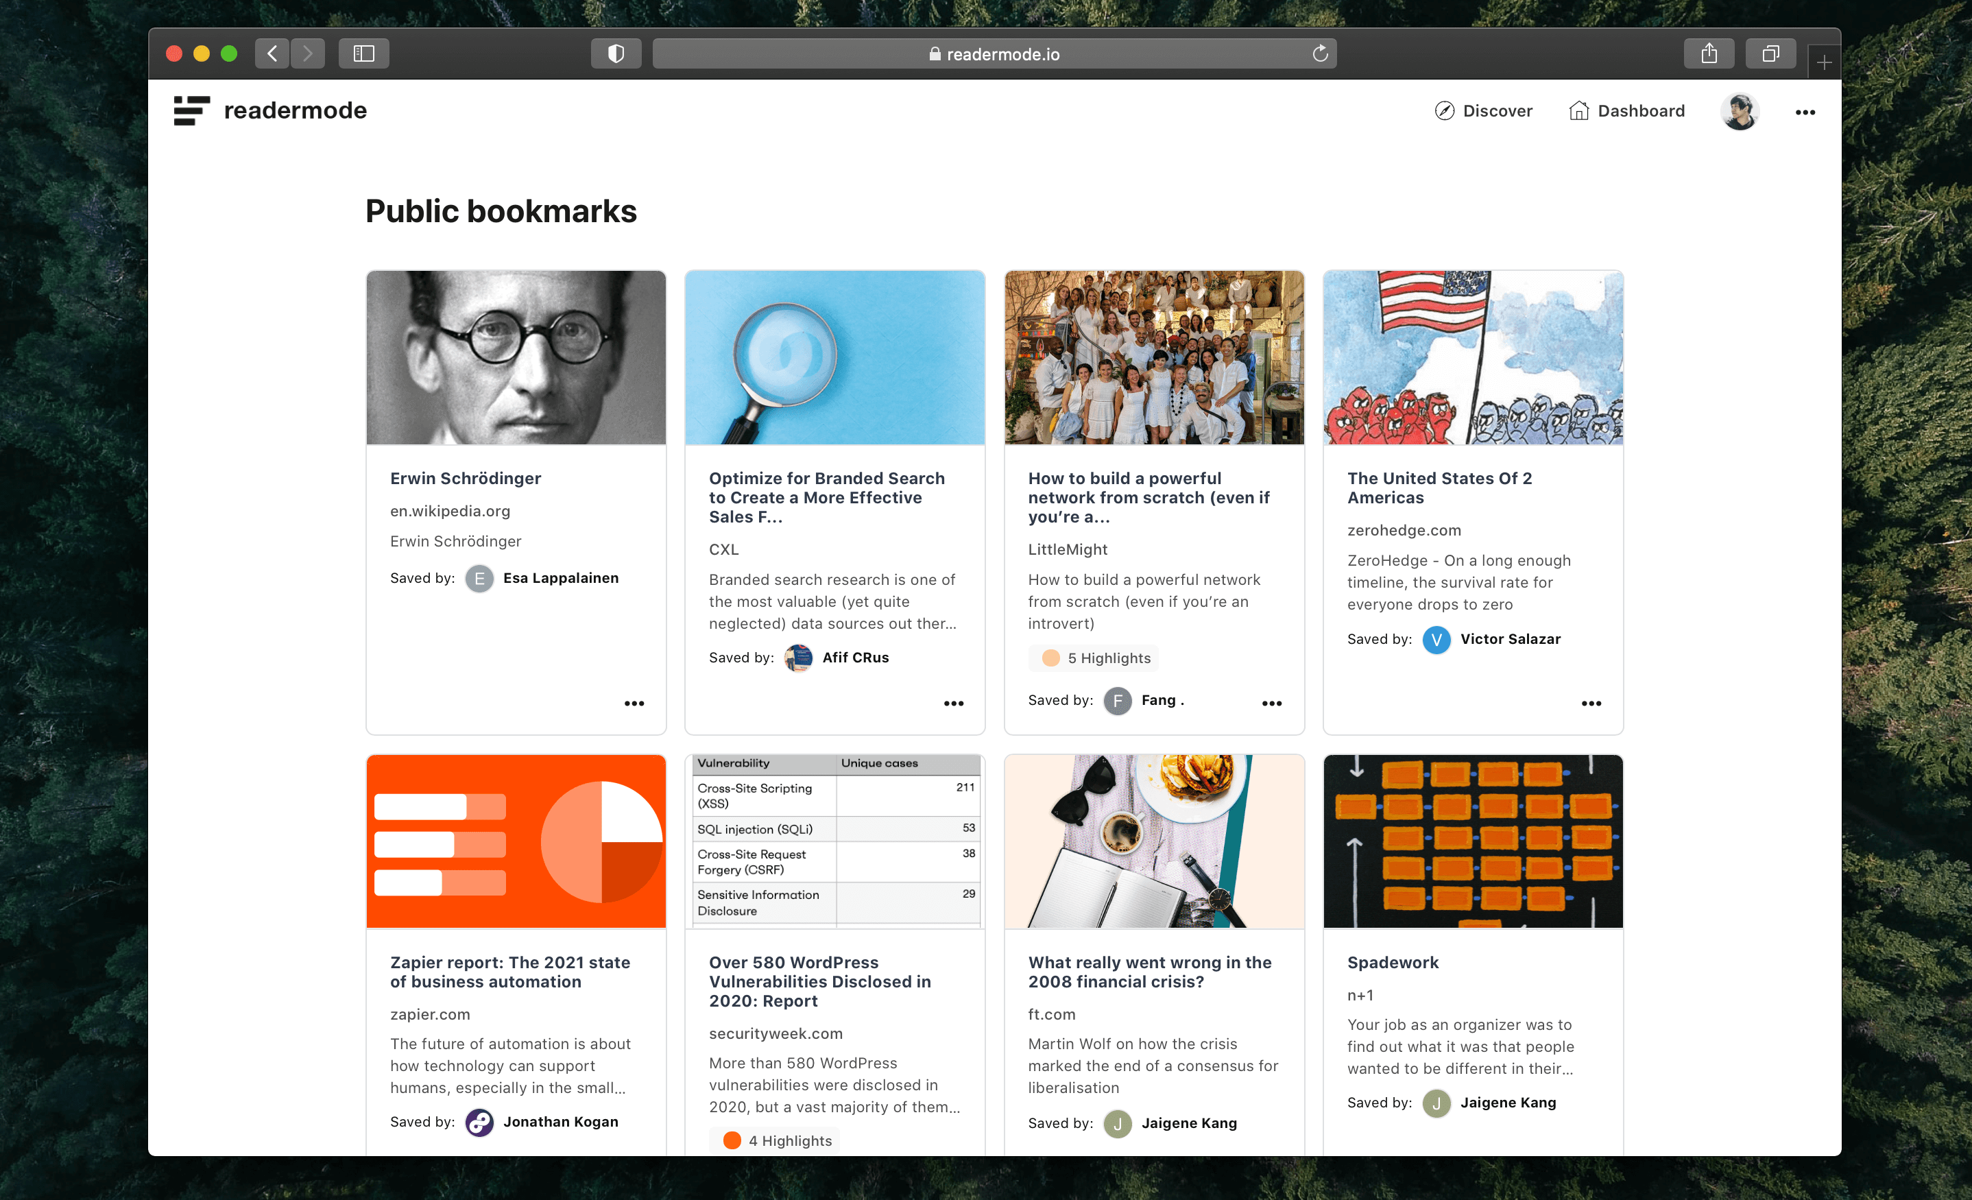Click the zerohedge.com source text
This screenshot has width=1972, height=1200.
point(1404,530)
